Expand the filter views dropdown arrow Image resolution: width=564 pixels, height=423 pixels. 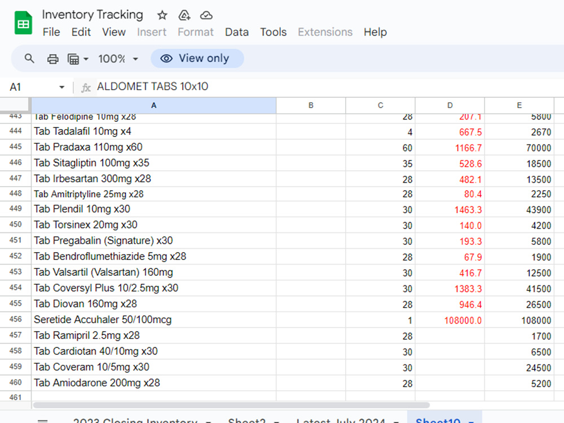click(x=86, y=59)
